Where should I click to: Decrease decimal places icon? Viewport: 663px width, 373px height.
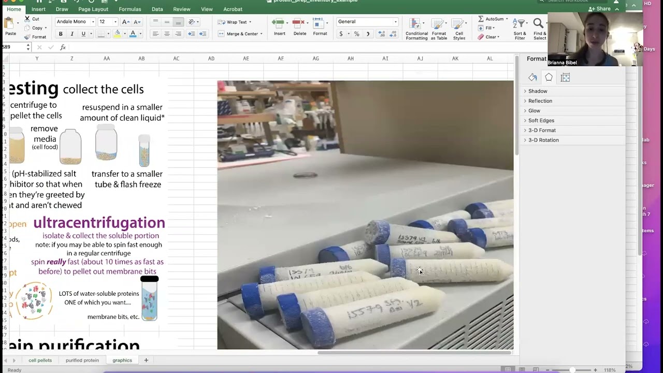pyautogui.click(x=393, y=34)
